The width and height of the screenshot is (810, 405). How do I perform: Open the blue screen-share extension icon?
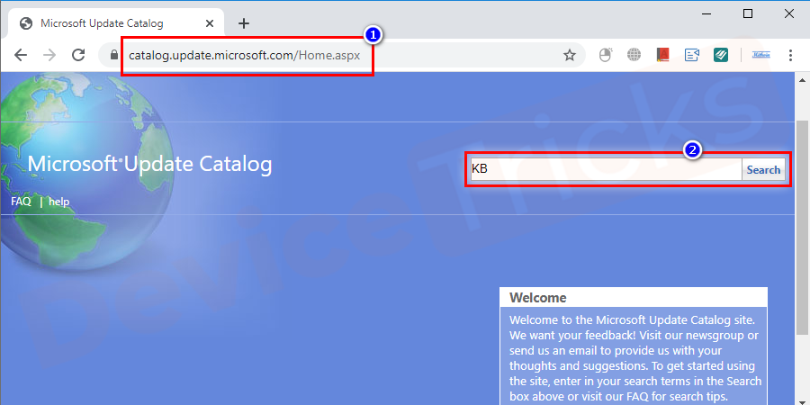pyautogui.click(x=692, y=55)
